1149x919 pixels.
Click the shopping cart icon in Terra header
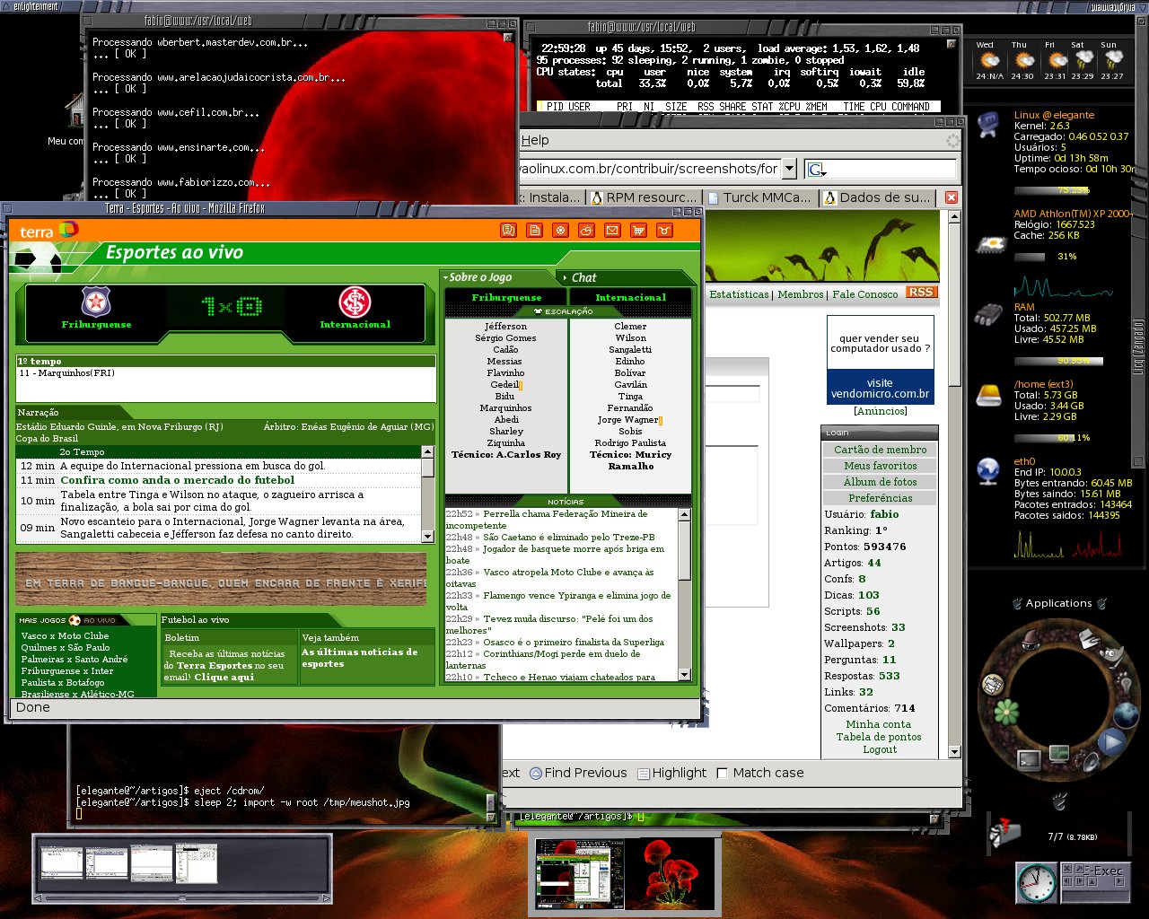tap(638, 231)
